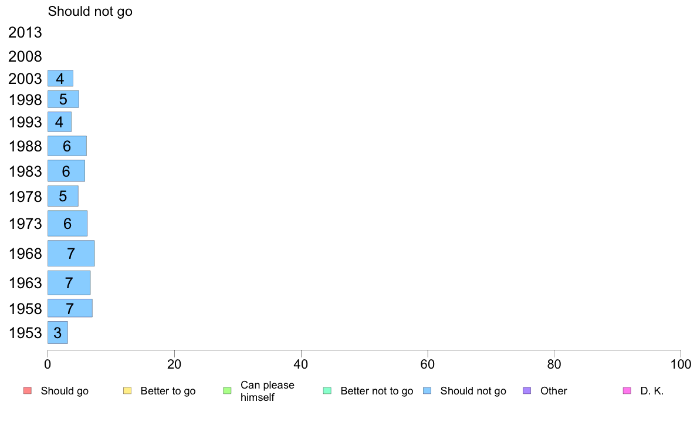Click the Better to go legend text
Image resolution: width=697 pixels, height=432 pixels.
(x=168, y=391)
